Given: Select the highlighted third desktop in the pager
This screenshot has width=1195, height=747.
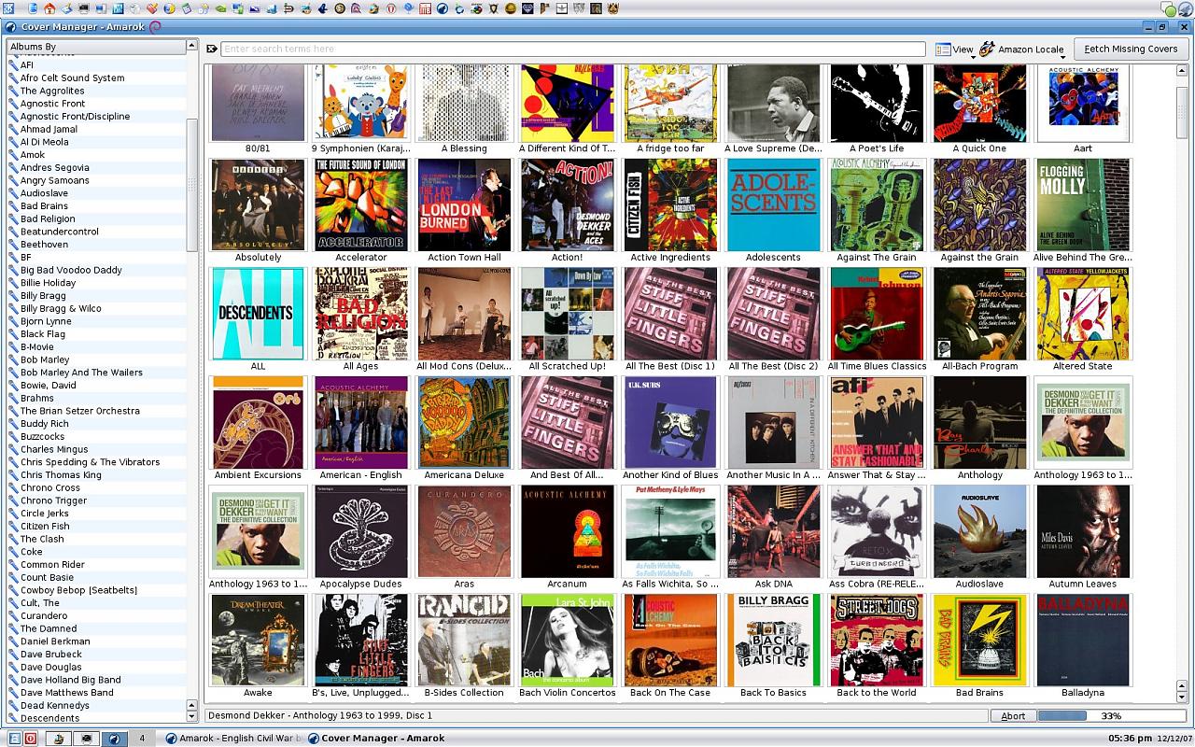Looking at the screenshot, I should tap(114, 739).
